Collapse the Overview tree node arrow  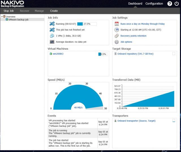2,17
